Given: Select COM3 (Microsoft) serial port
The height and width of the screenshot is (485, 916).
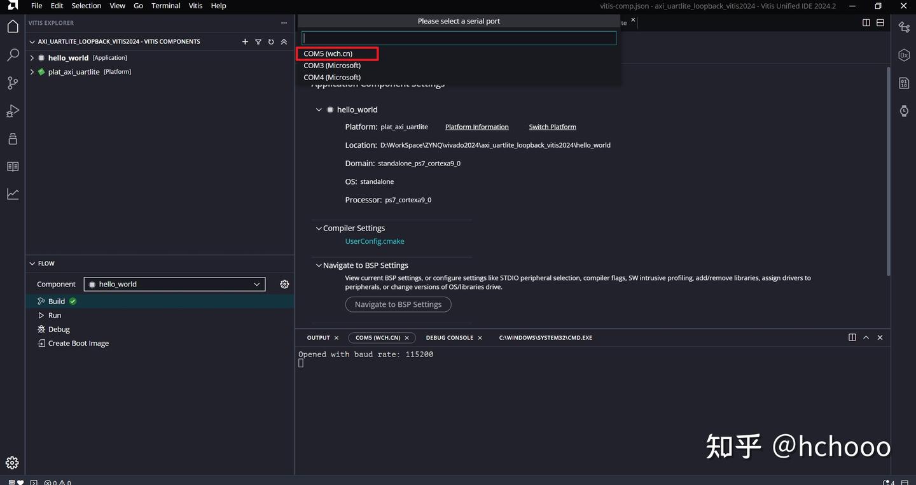Looking at the screenshot, I should pos(459,66).
